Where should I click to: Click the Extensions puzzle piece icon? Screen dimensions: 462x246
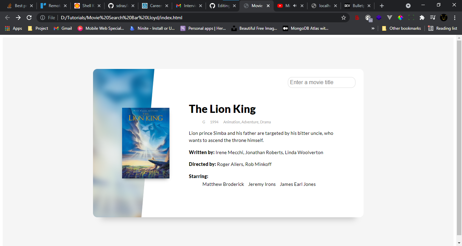(422, 18)
